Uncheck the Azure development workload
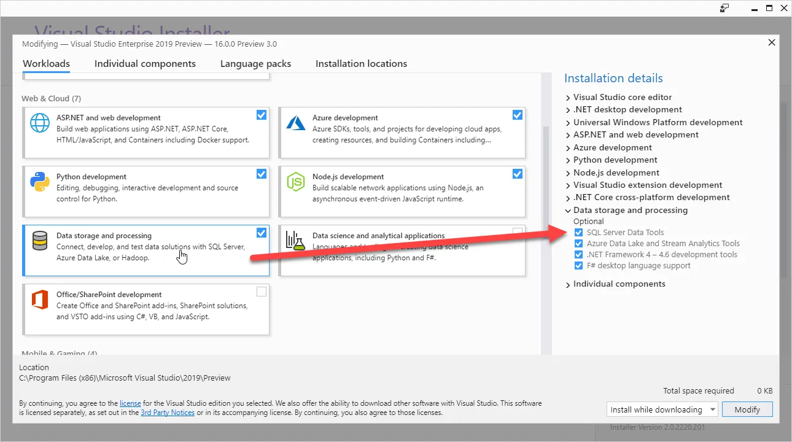Viewport: 792px width, 442px height. (518, 115)
